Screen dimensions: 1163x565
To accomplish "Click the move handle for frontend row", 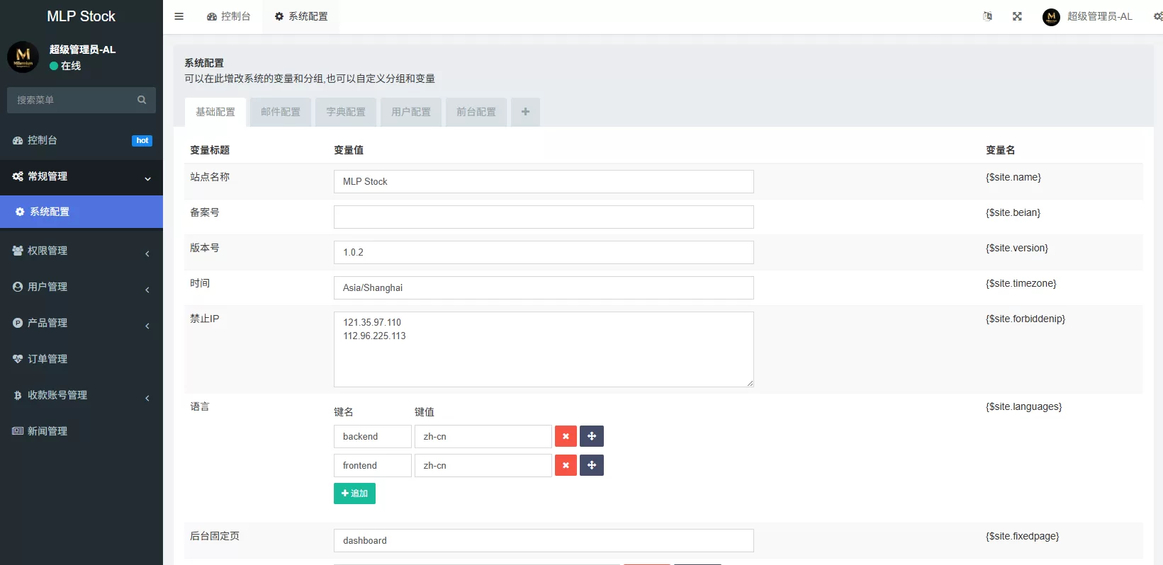I will (592, 465).
